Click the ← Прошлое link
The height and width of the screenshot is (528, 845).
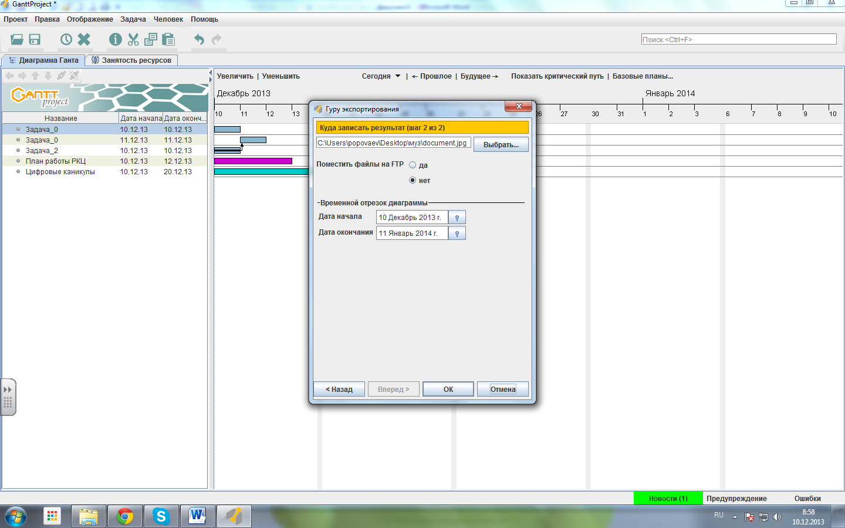tap(432, 76)
